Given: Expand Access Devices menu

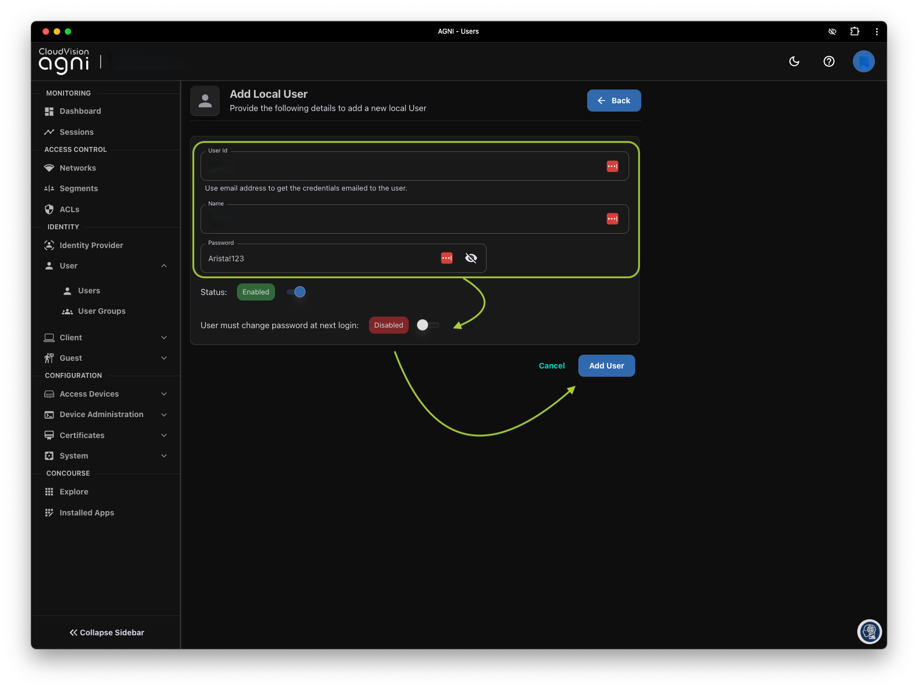Looking at the screenshot, I should pyautogui.click(x=164, y=394).
